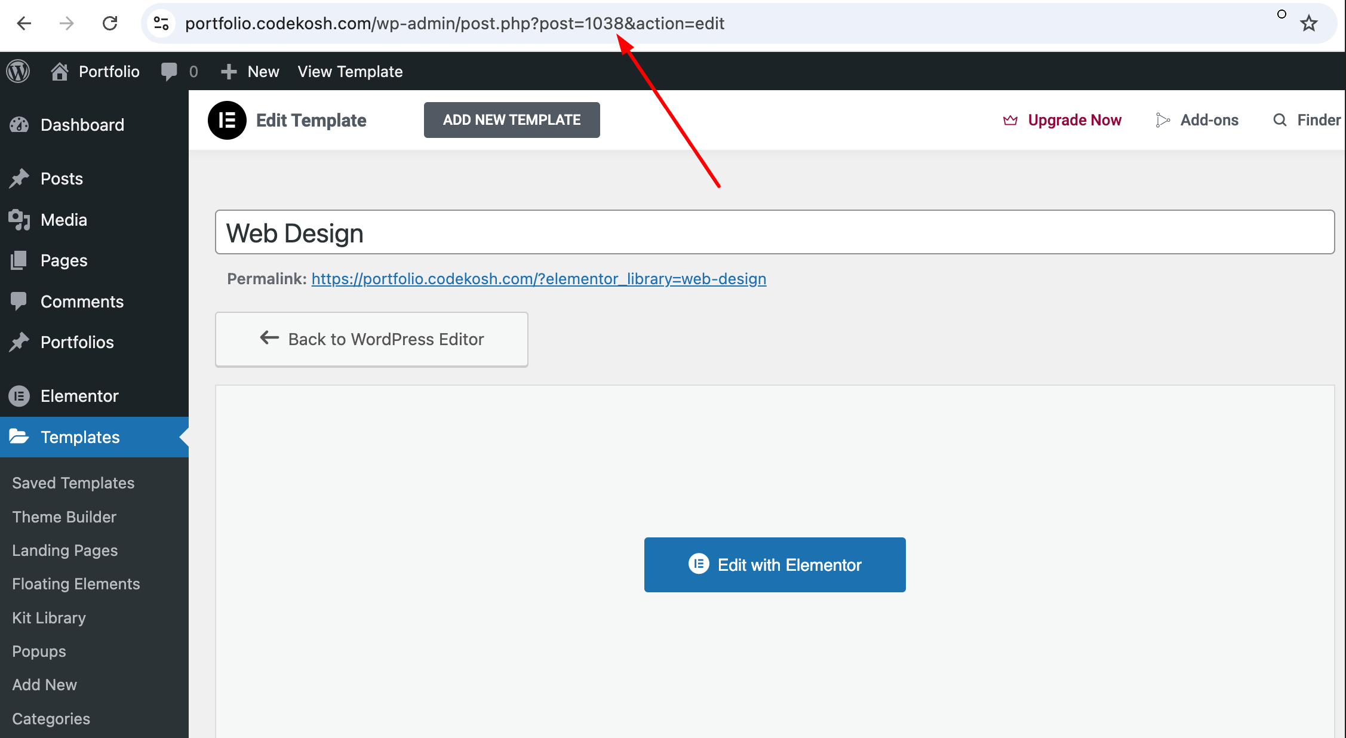Click the Elementor logo beside Edit Template
The image size is (1346, 738).
(227, 120)
